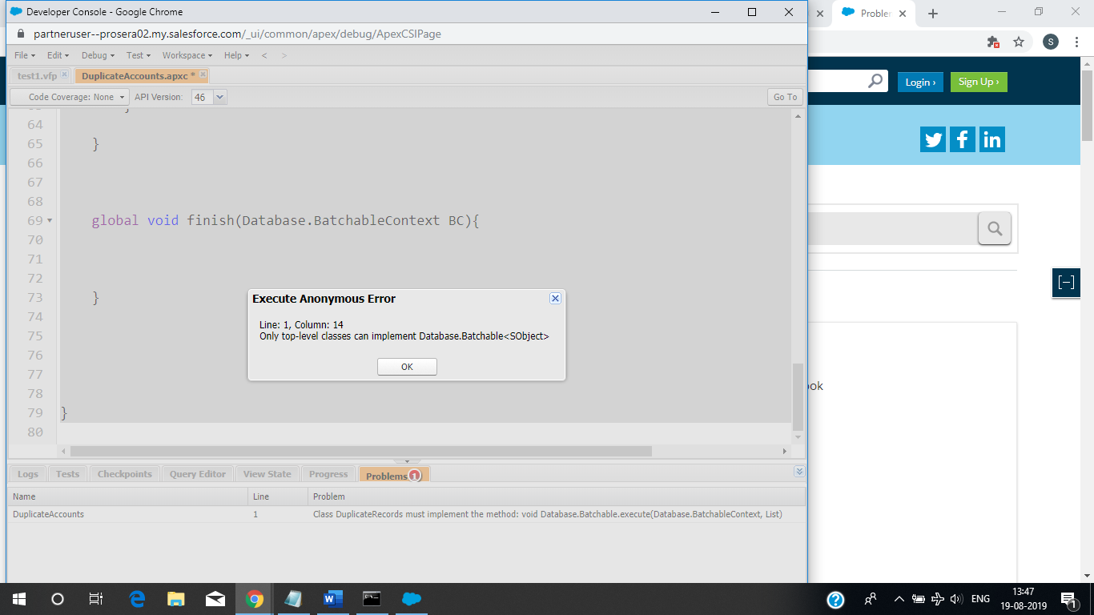Switch to the Logs tab
This screenshot has width=1094, height=615.
(x=28, y=474)
